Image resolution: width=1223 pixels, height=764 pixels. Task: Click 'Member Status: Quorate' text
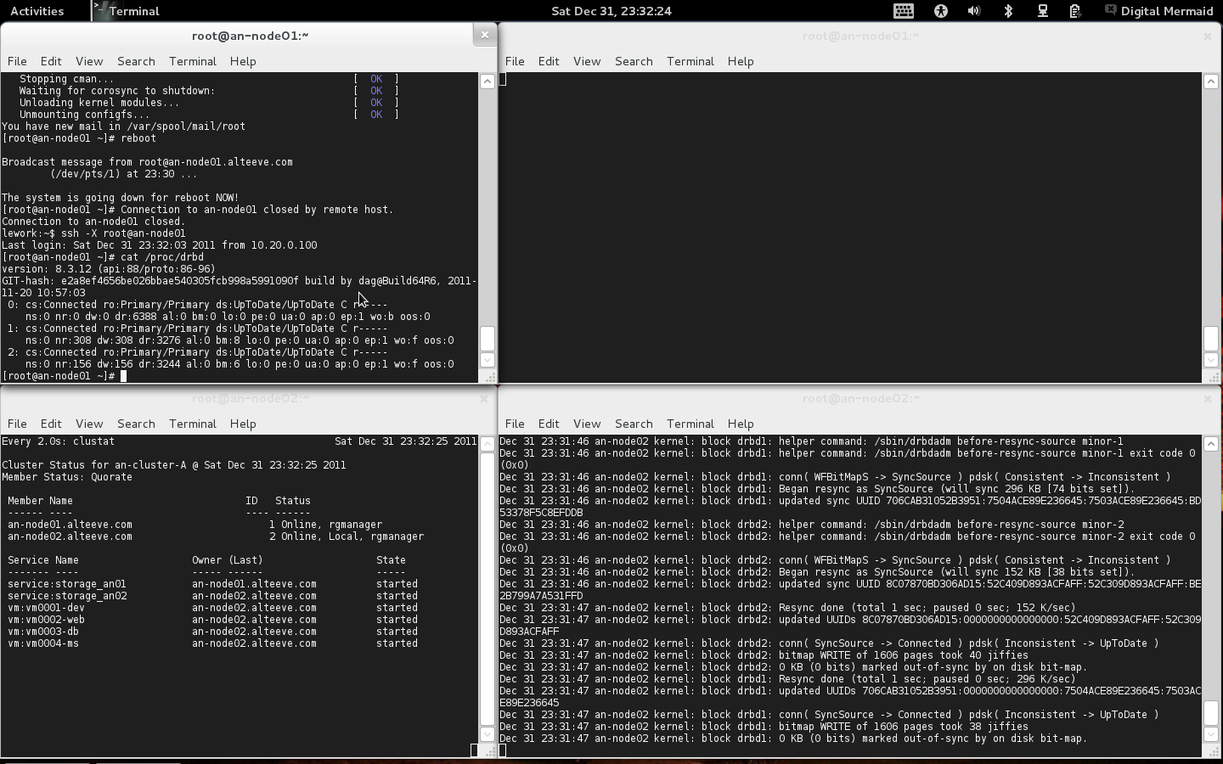(x=67, y=477)
